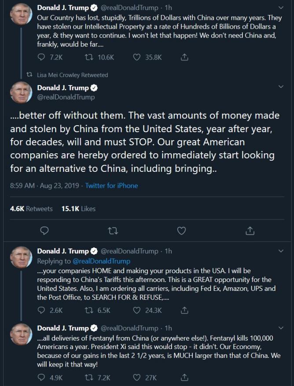The image size is (294, 386).
Task: Click the Lisa Mei Crowley Retweeted label
Action: click(x=72, y=75)
